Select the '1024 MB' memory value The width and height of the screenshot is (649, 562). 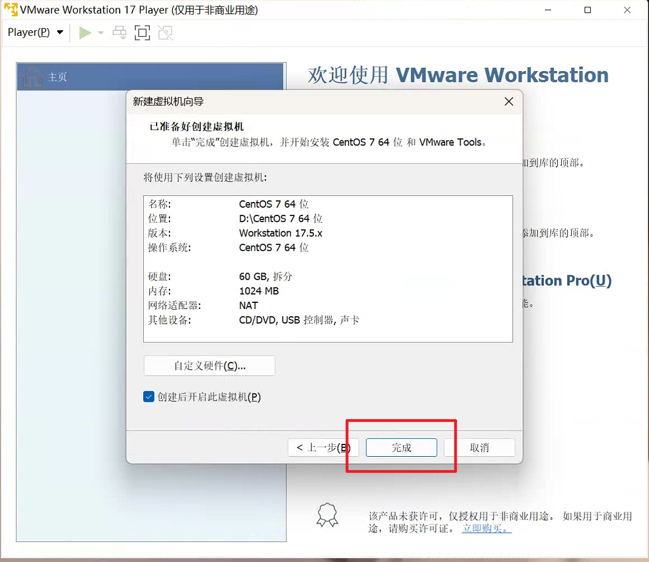coord(259,291)
